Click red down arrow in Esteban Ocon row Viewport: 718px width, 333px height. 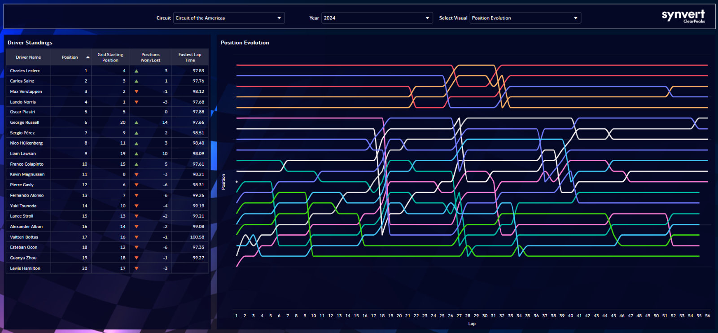click(136, 247)
